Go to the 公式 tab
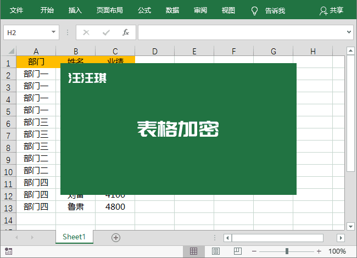Image resolution: width=357 pixels, height=258 pixels. coord(144,10)
